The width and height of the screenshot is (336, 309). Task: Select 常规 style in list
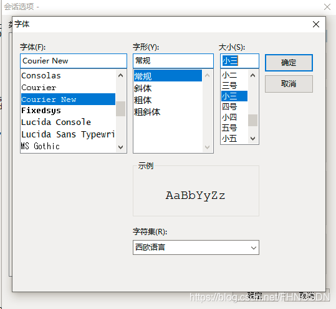coord(168,76)
